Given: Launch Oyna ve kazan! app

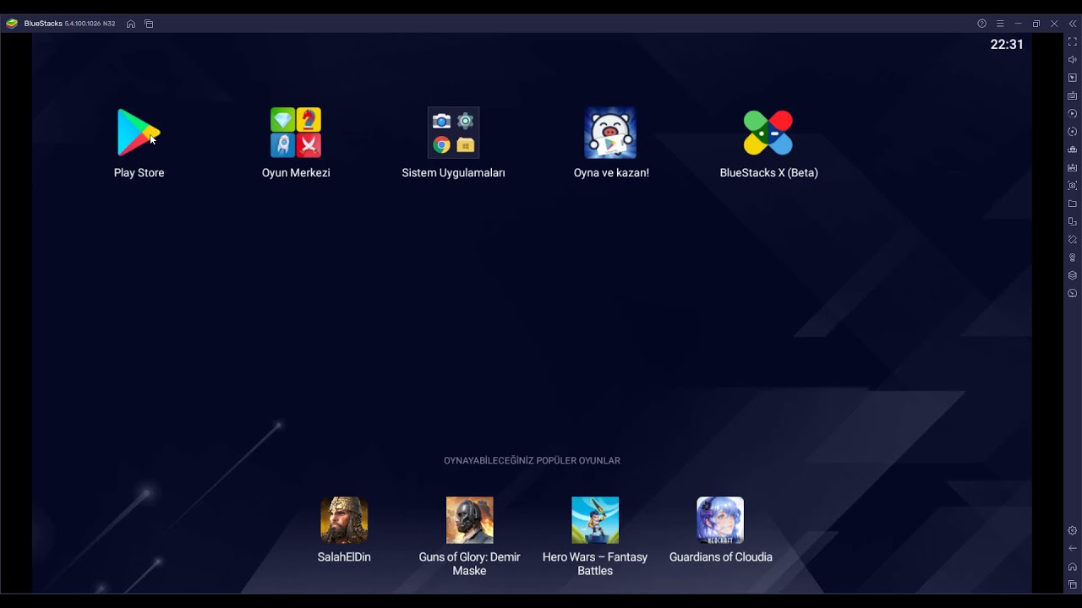Looking at the screenshot, I should (x=610, y=133).
